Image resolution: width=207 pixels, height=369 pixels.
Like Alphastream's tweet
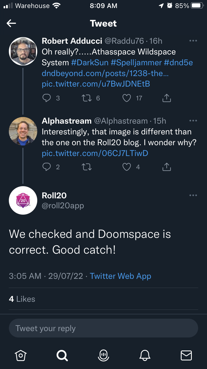127,167
